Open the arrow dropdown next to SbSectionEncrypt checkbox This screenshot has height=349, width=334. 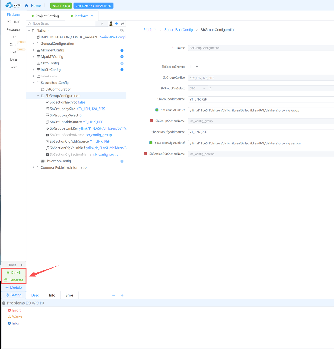(x=197, y=67)
